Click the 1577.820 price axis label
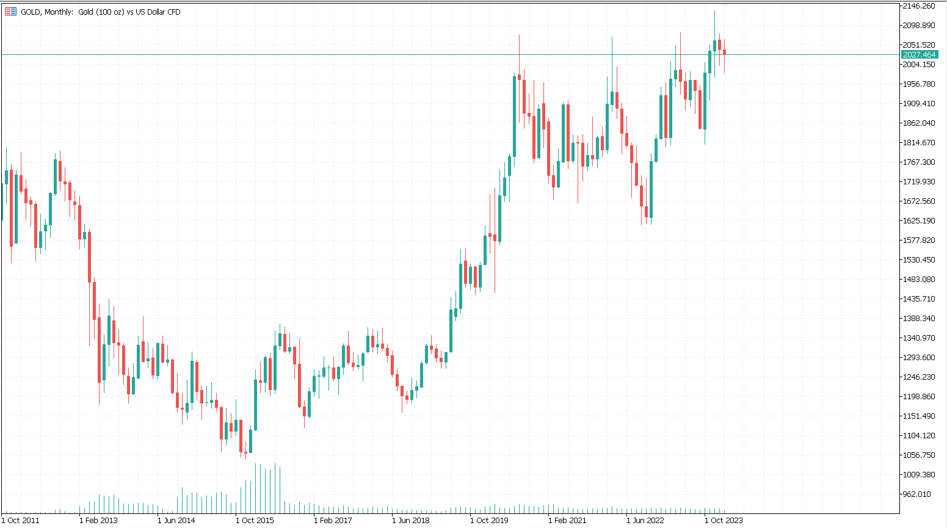947x528 pixels. pyautogui.click(x=919, y=240)
